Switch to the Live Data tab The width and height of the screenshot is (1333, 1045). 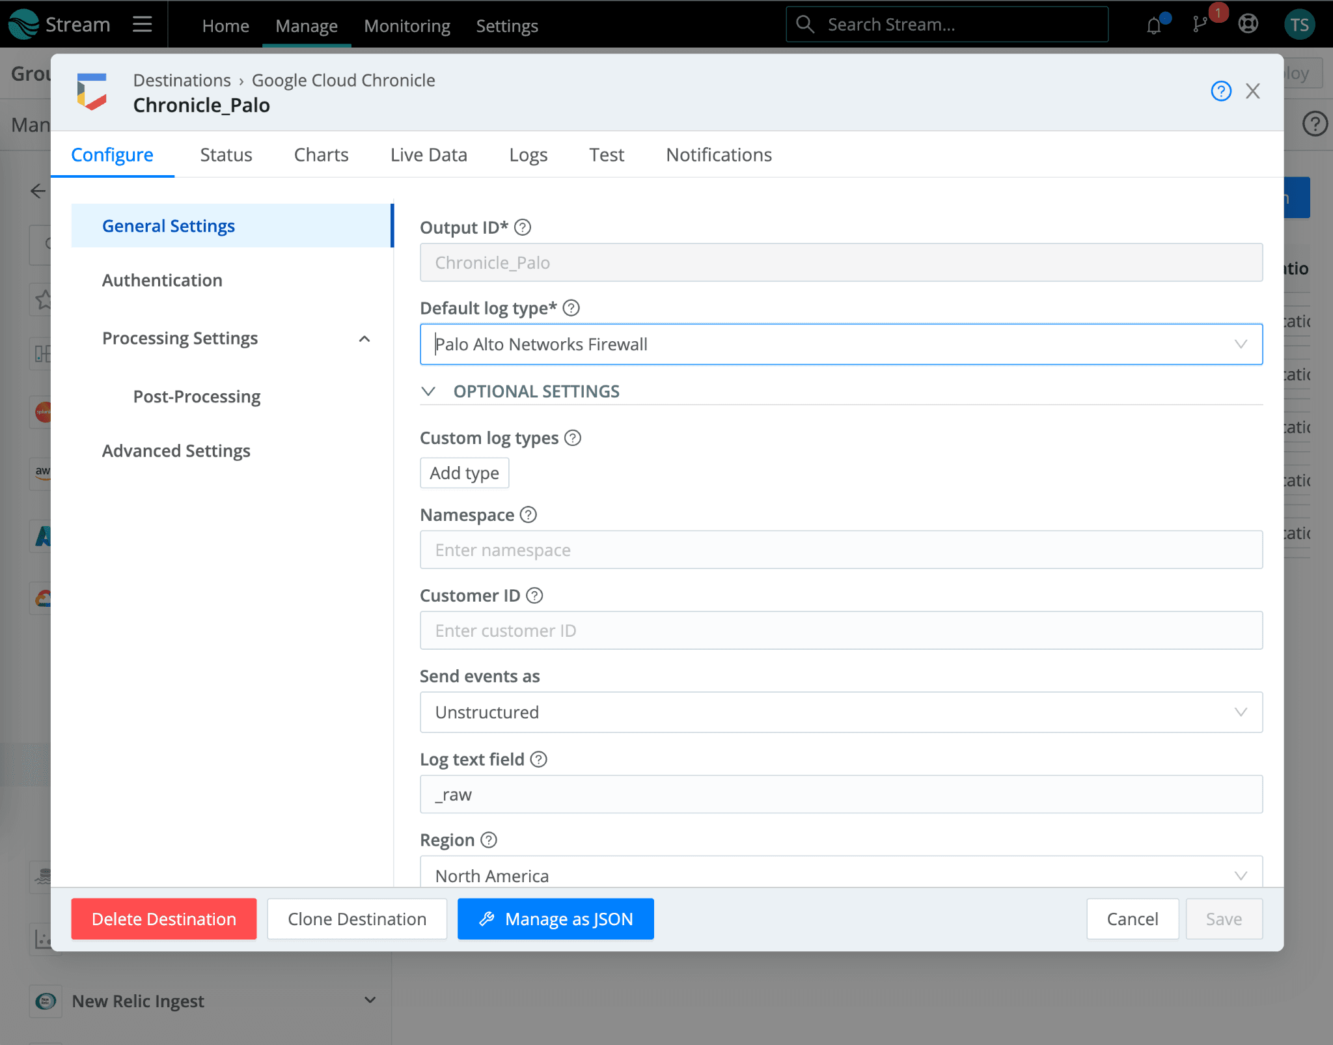pyautogui.click(x=428, y=155)
